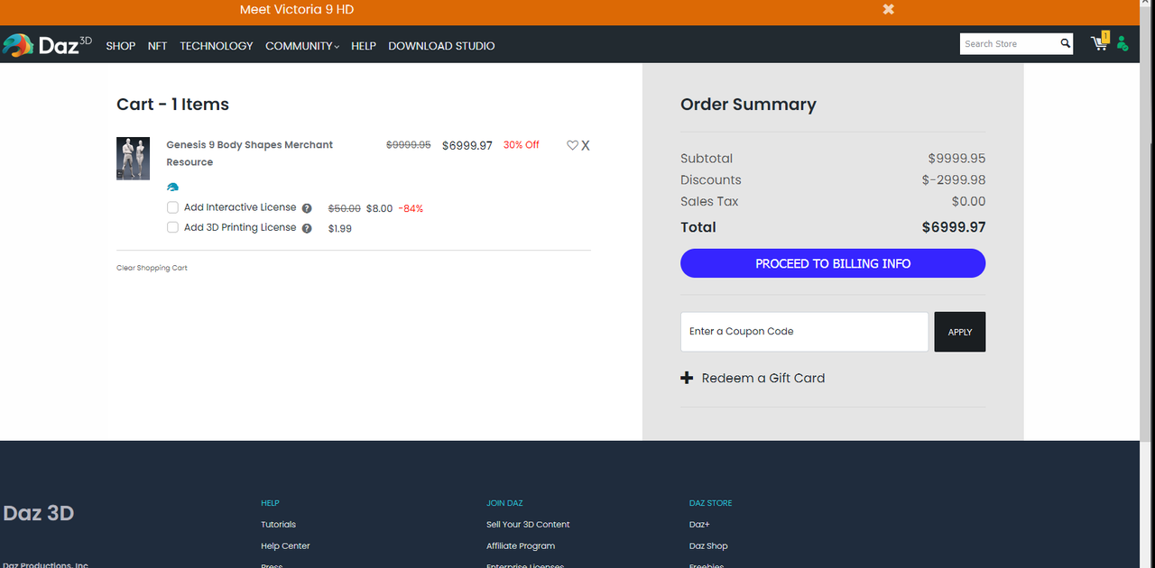This screenshot has height=568, width=1155.
Task: Focus the coupon code field
Action: coord(804,332)
